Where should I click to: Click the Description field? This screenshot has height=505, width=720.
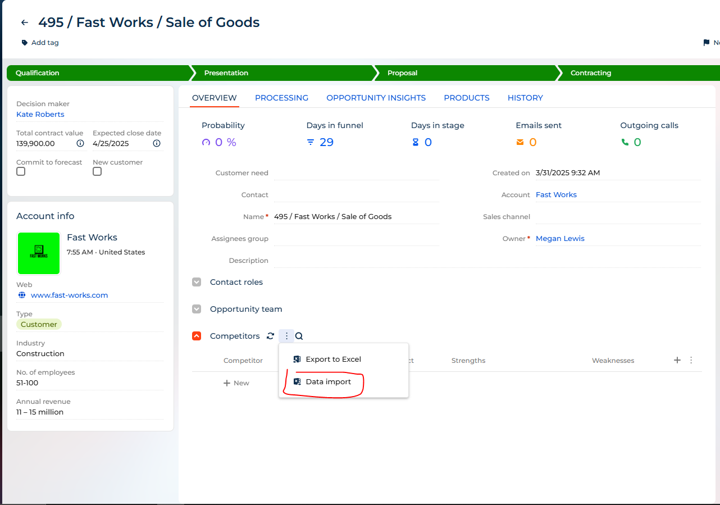[487, 261]
